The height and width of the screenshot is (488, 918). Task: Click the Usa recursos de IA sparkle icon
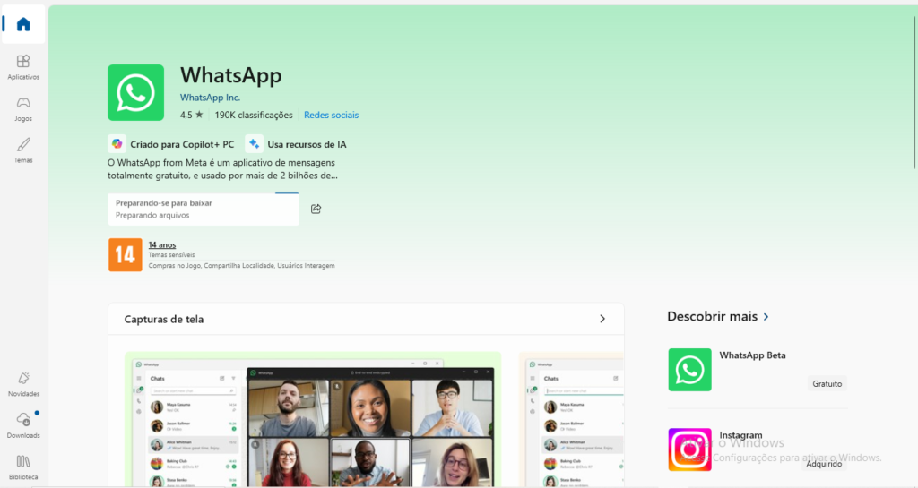(x=254, y=144)
